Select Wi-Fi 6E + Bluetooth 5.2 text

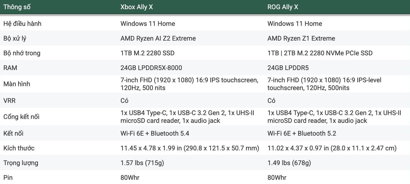tap(302, 133)
